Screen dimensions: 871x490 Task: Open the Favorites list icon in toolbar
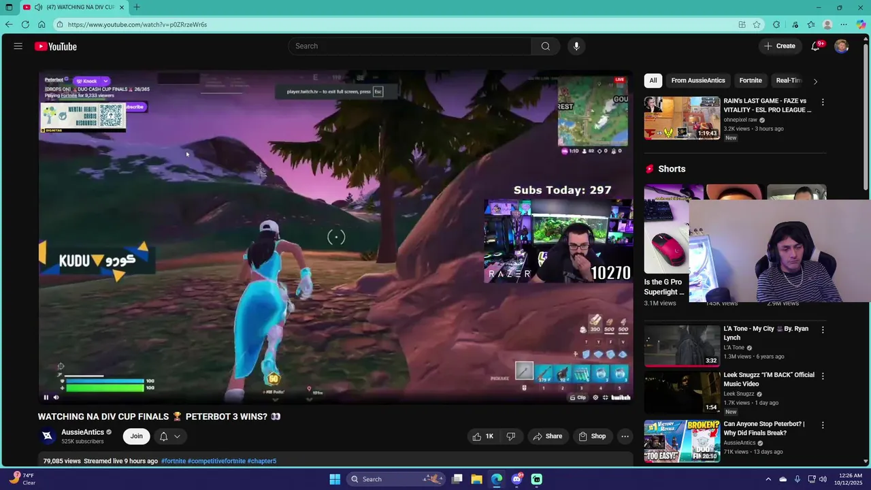811,24
